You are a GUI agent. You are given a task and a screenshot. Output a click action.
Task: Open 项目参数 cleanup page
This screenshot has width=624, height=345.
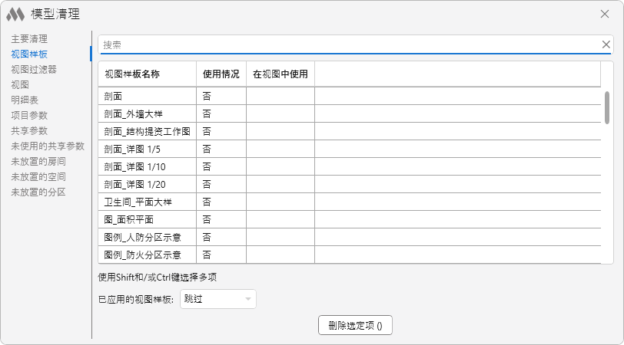coord(29,115)
